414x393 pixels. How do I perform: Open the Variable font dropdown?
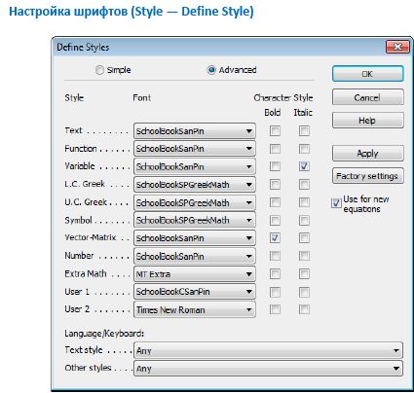(x=195, y=166)
